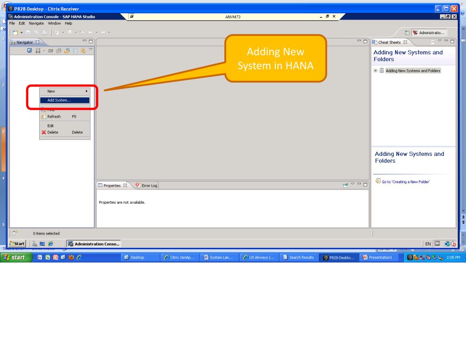The width and height of the screenshot is (466, 350).
Task: Click the EN language indicator in remote taskbar
Action: coord(428,244)
